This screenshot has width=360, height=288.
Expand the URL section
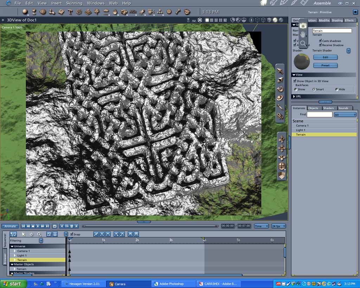tap(294, 96)
